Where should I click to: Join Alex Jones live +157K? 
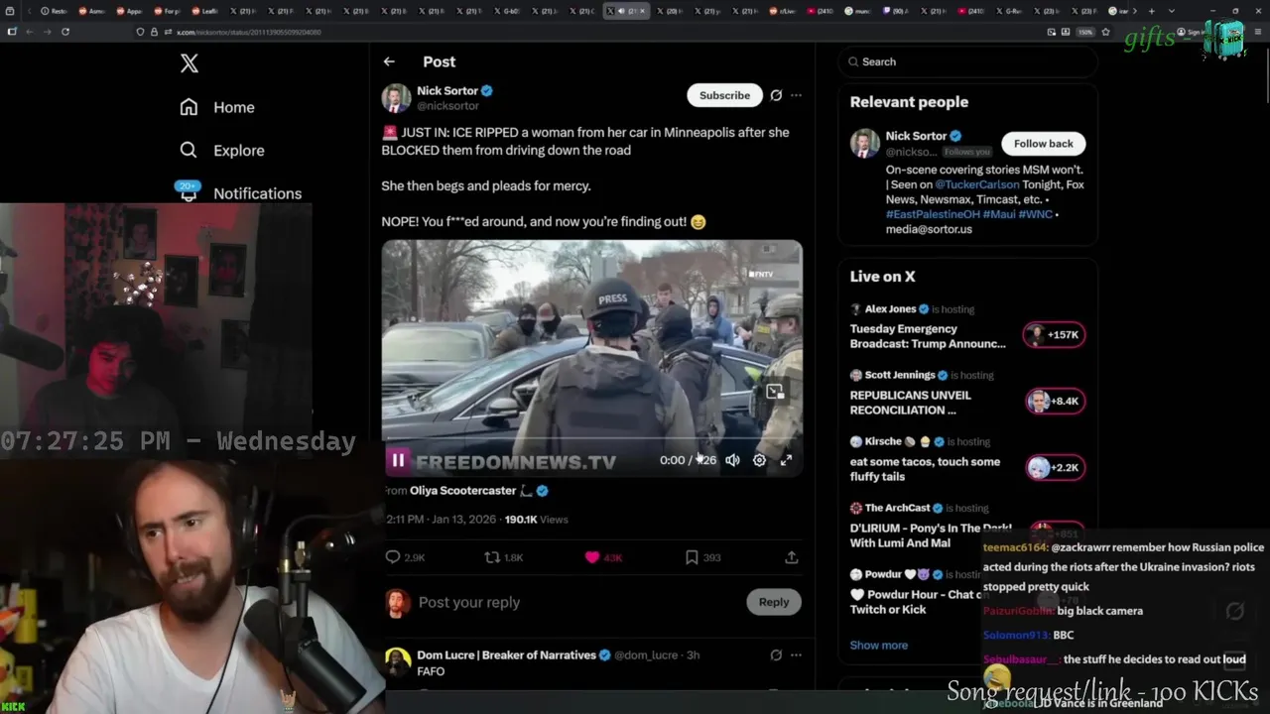(1055, 335)
